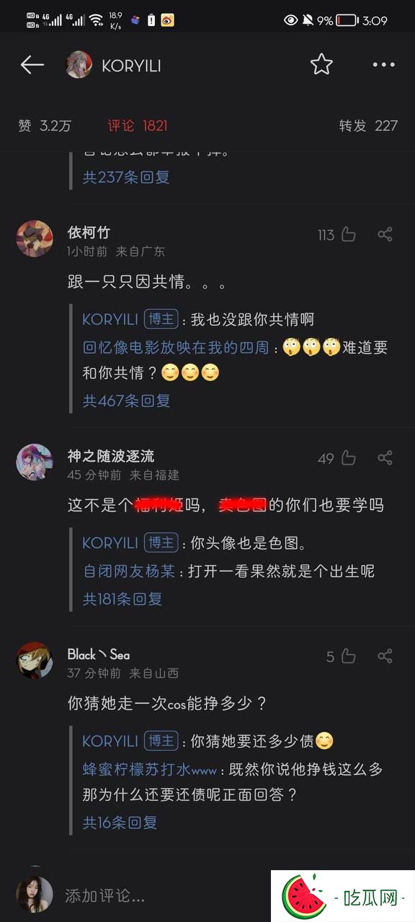Expand 共237条回复 replies
This screenshot has width=415, height=922.
pos(126,176)
